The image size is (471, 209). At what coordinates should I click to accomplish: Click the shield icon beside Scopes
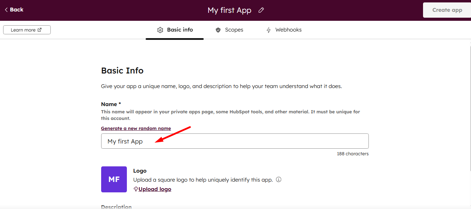click(x=218, y=30)
